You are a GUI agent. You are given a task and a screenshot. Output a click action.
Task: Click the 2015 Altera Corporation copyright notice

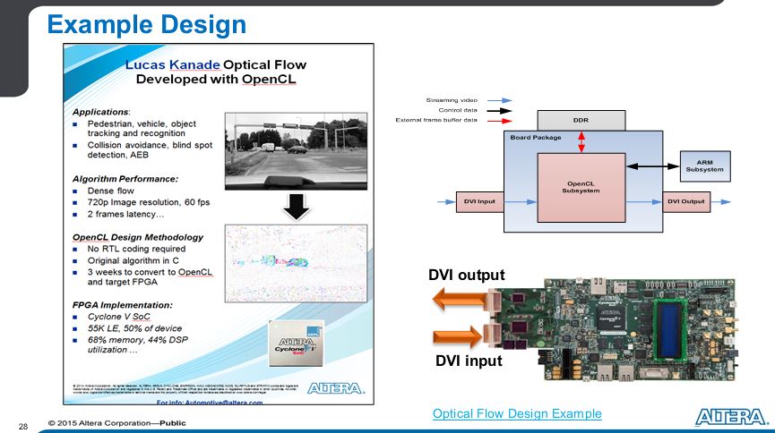click(116, 423)
